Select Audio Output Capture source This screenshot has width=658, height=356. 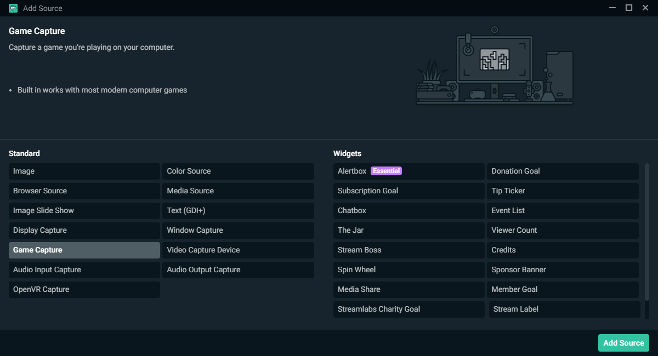tap(238, 270)
